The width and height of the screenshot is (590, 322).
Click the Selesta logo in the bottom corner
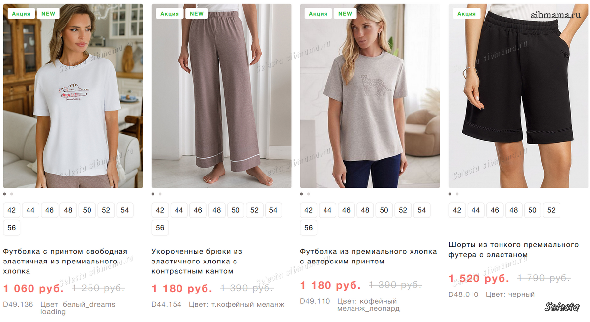point(562,307)
